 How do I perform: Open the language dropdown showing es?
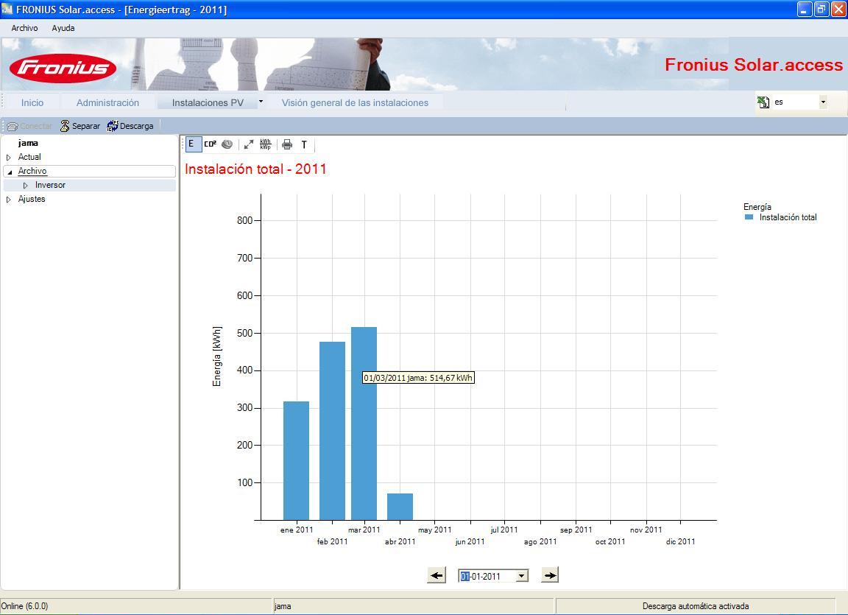click(x=823, y=102)
